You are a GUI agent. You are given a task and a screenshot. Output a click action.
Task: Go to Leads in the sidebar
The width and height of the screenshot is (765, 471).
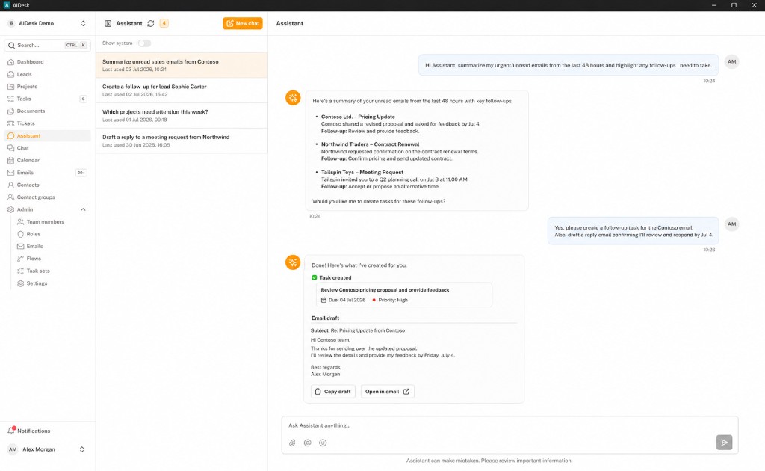coord(25,74)
